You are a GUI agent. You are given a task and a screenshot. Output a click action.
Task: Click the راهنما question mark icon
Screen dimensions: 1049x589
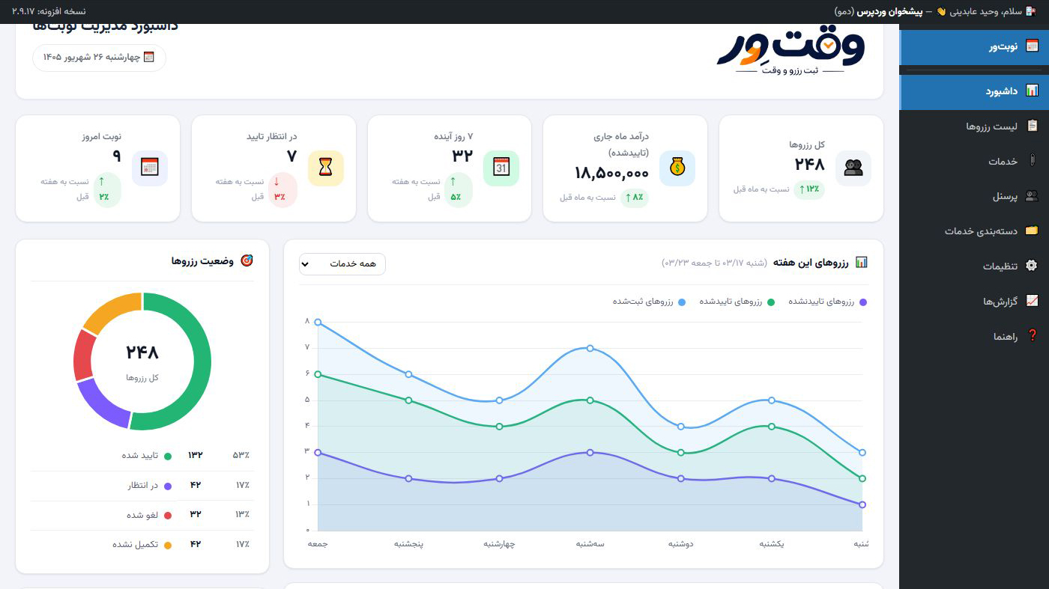tap(1032, 335)
